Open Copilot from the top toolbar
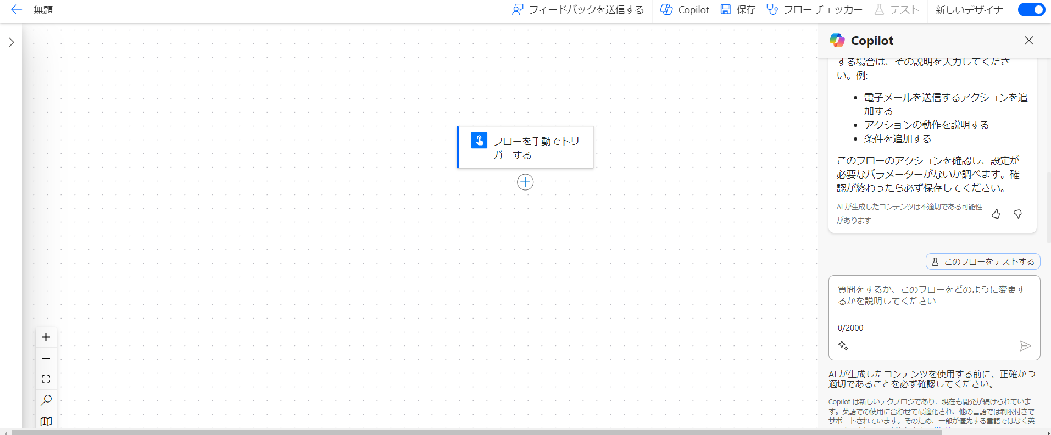 click(685, 9)
